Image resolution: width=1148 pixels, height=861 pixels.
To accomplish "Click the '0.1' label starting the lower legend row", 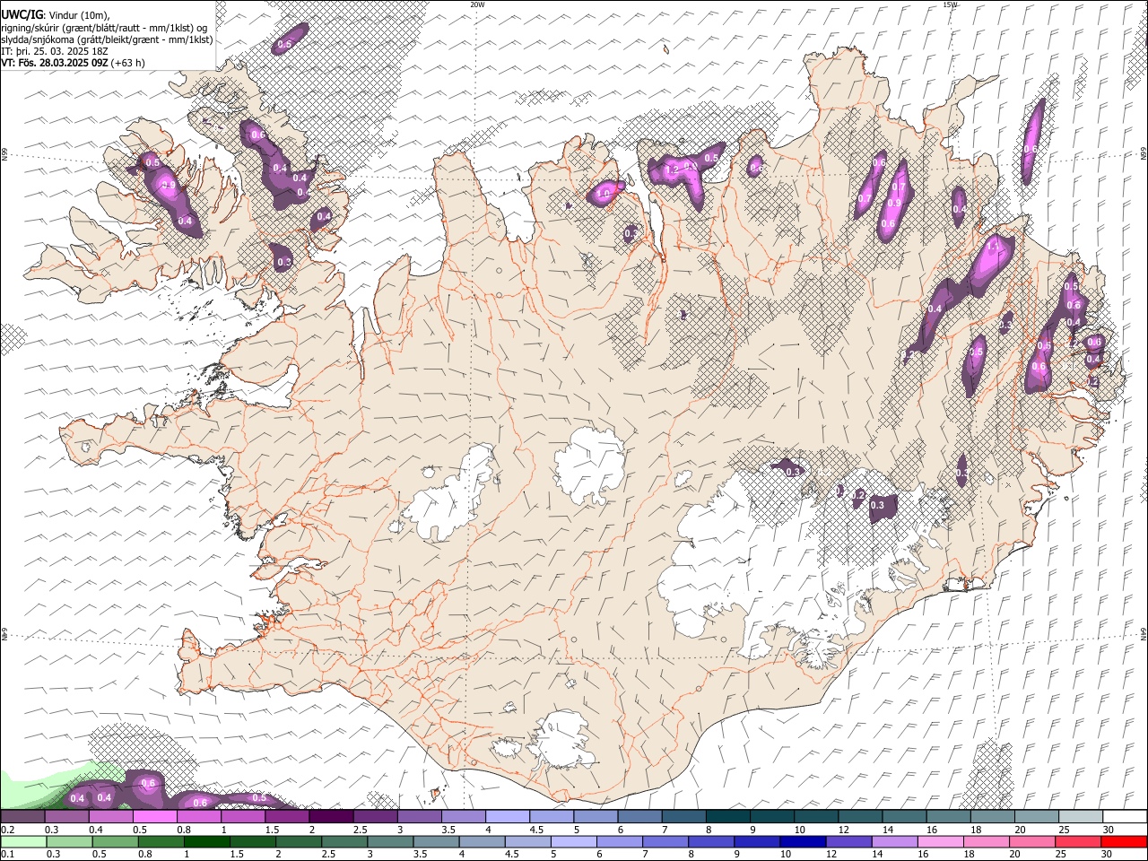I will coord(8,855).
